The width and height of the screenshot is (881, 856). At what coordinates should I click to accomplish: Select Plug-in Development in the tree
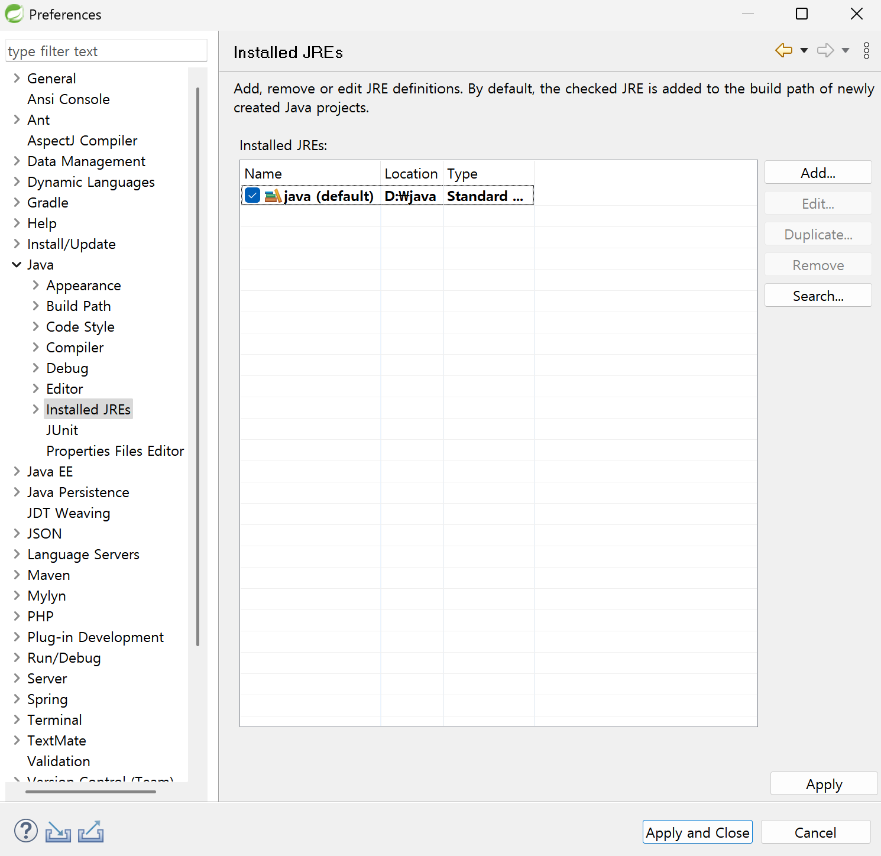(95, 637)
